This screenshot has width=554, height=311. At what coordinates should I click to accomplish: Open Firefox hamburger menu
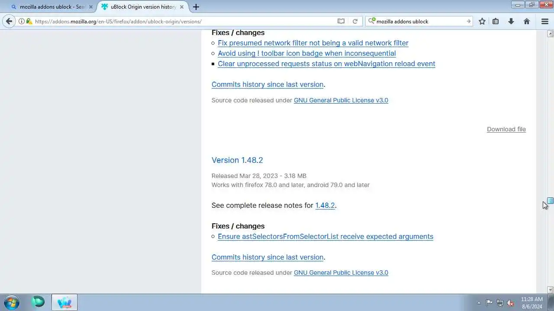pos(545,21)
